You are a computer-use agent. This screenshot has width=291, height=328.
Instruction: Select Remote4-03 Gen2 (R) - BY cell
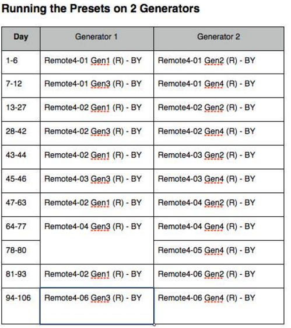pyautogui.click(x=219, y=157)
